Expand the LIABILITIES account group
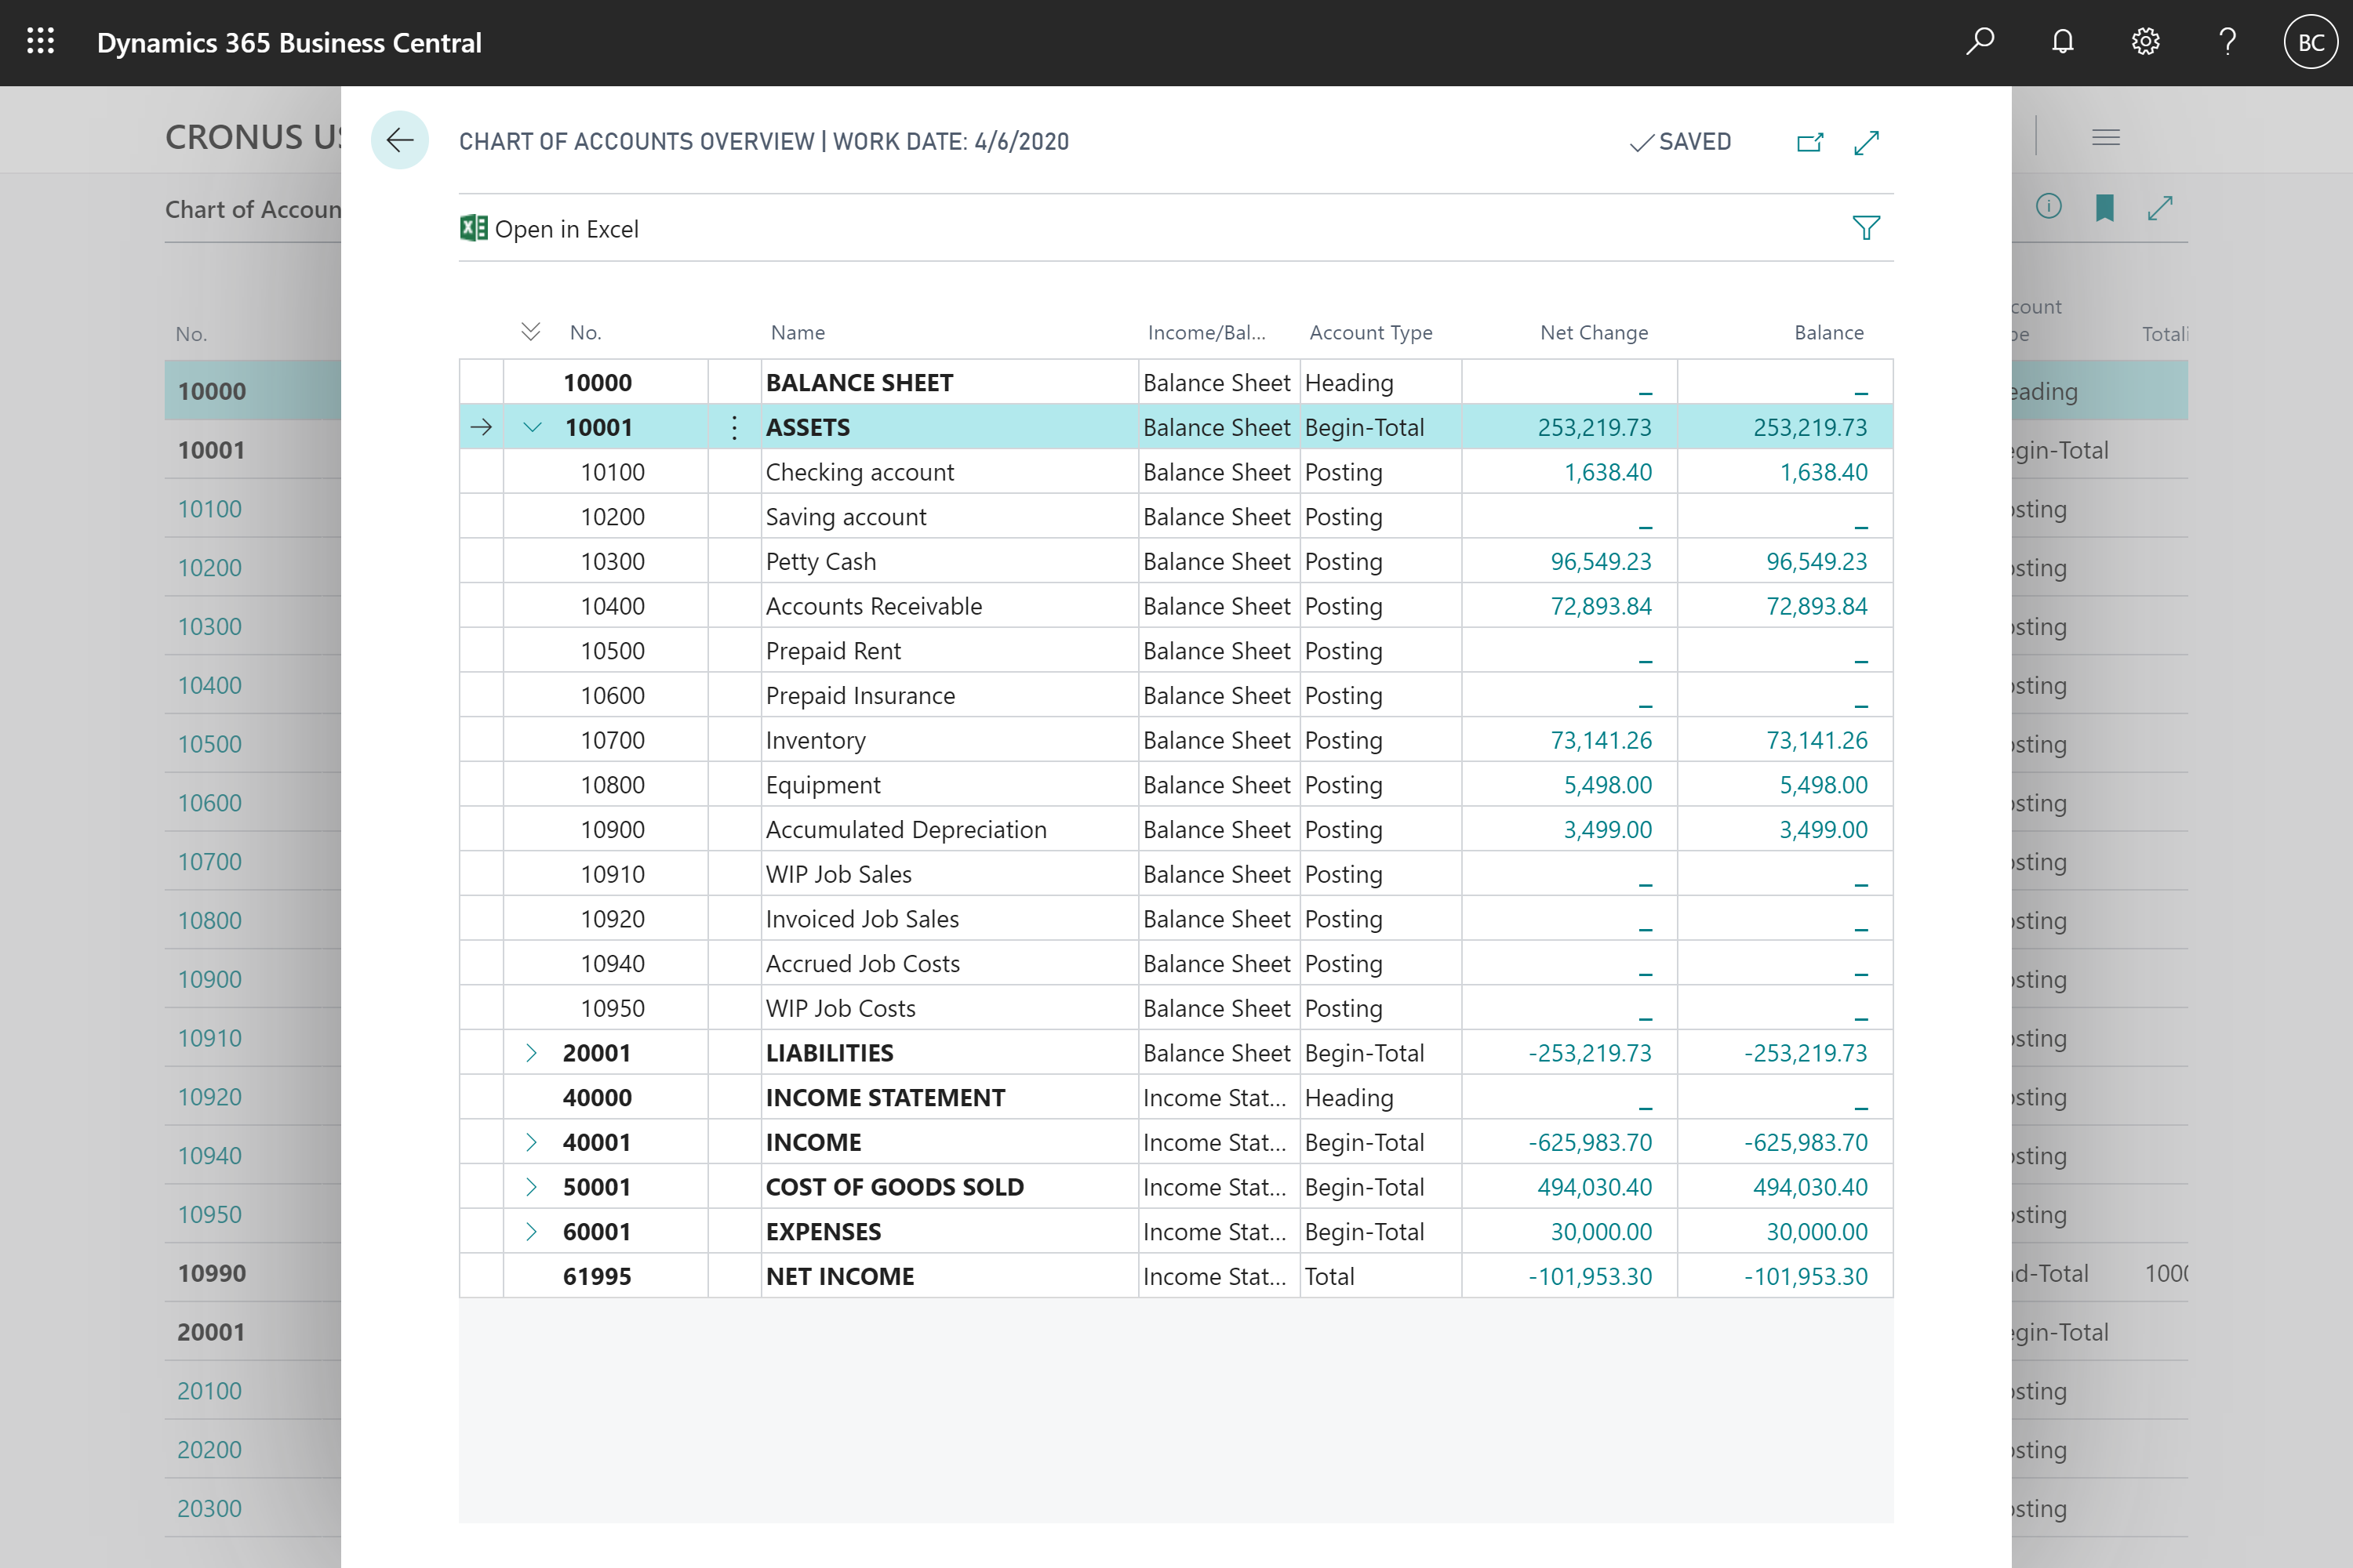Screen dimensions: 2353x1568 coord(531,1052)
